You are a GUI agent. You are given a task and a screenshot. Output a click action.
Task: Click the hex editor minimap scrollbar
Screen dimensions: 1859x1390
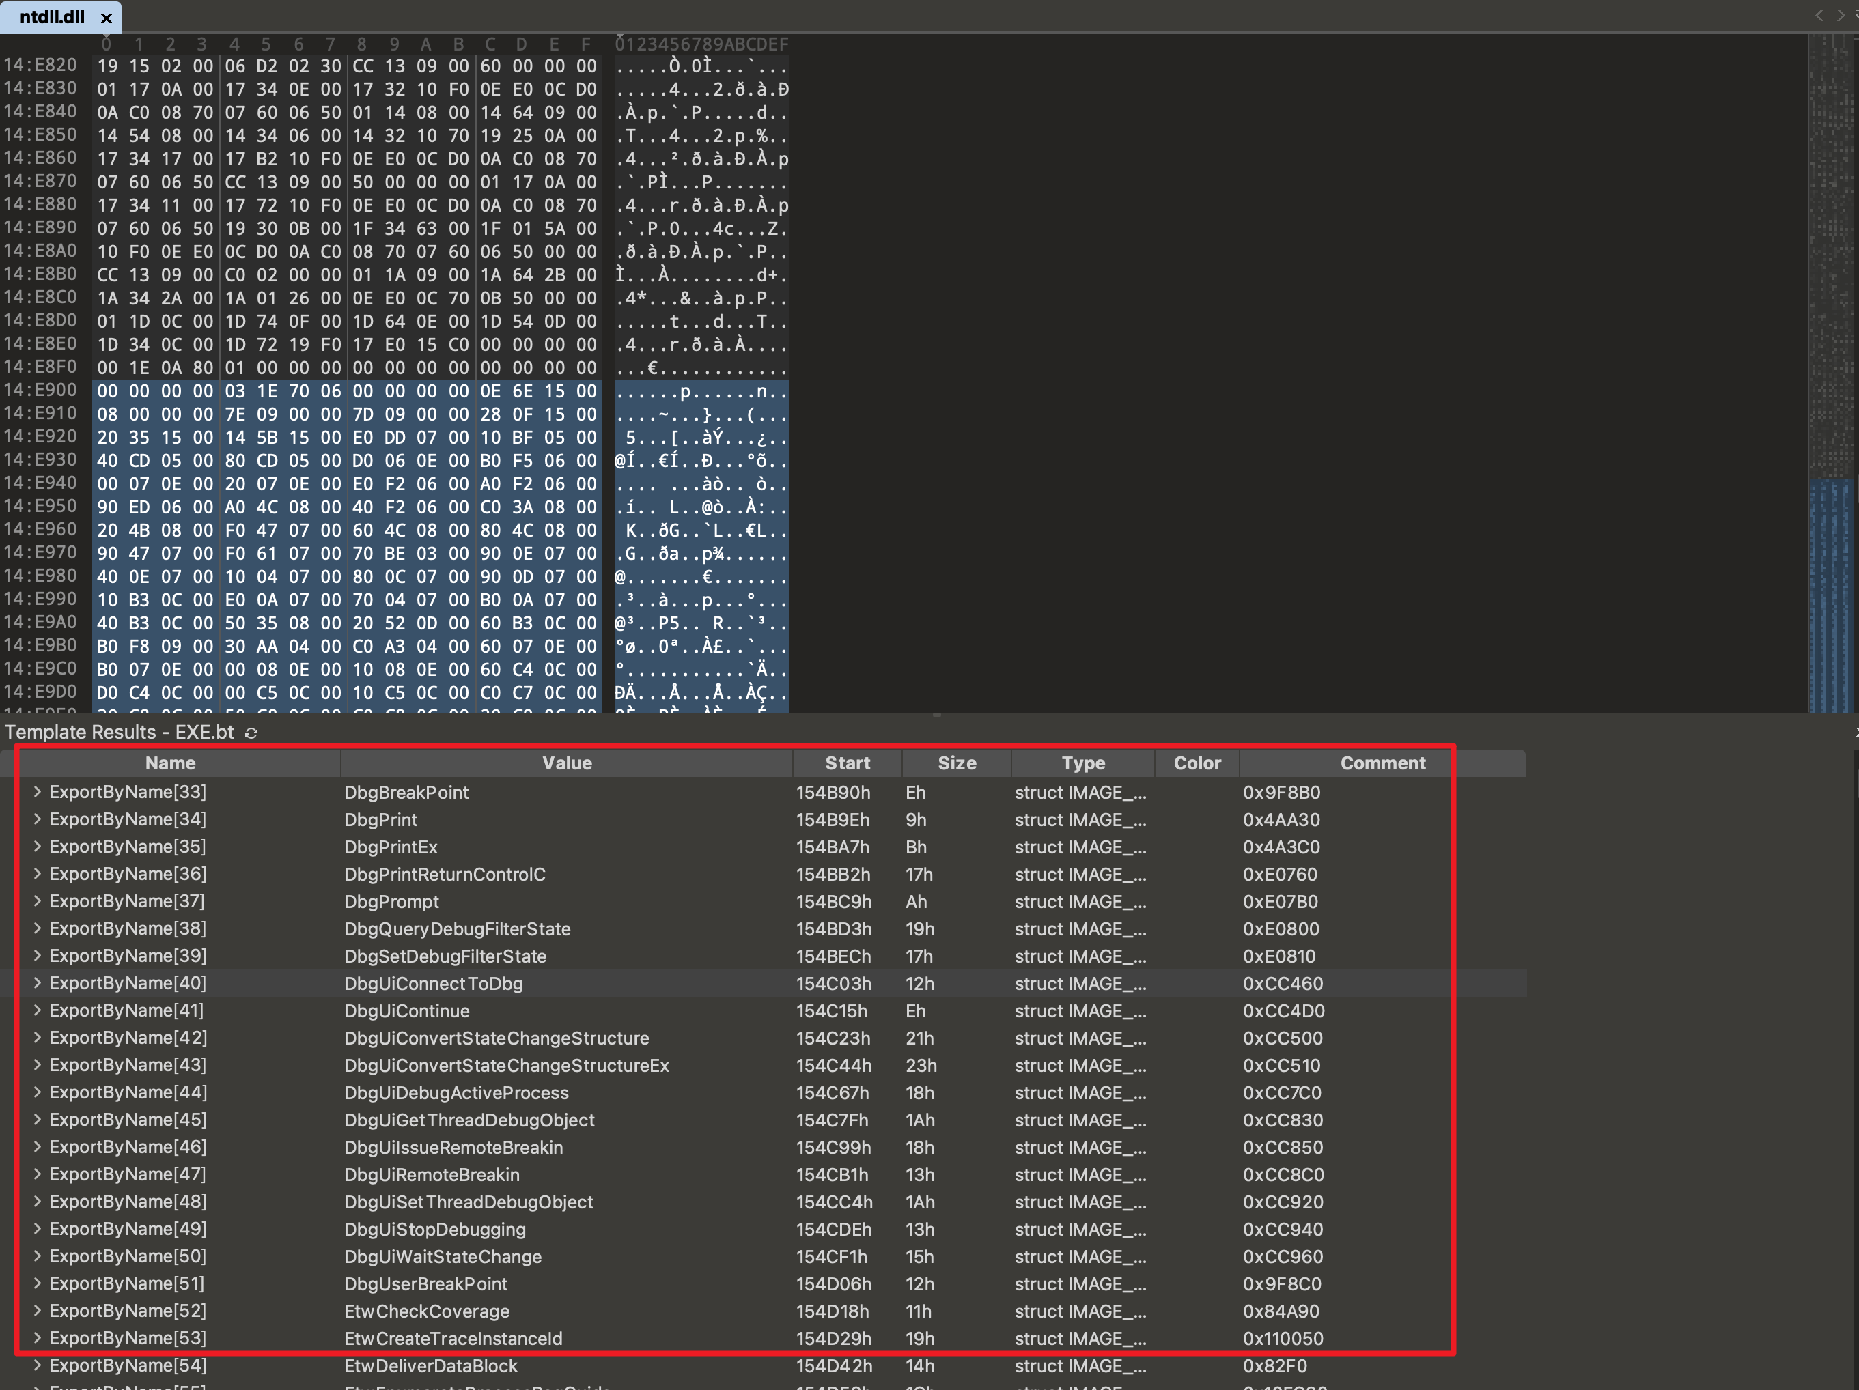point(1830,373)
